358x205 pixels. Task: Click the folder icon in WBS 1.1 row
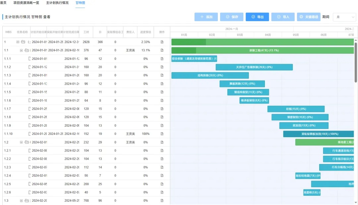(26, 50)
